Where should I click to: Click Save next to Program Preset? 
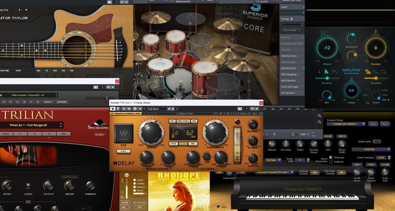click(373, 124)
